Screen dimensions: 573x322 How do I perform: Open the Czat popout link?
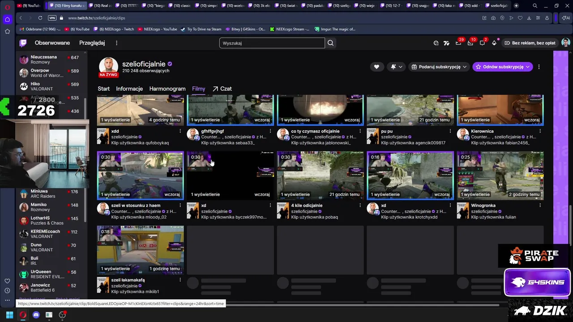(x=222, y=89)
